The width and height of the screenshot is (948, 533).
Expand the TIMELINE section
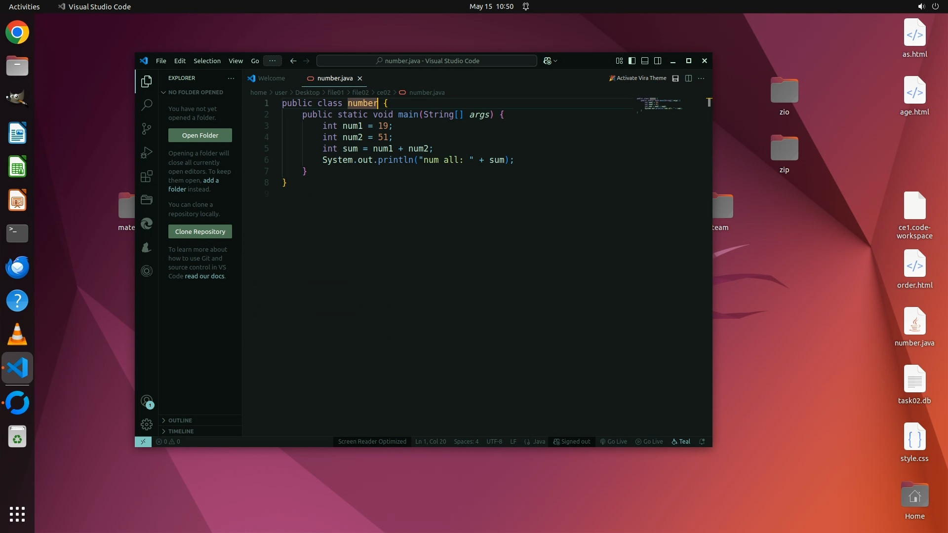181,431
